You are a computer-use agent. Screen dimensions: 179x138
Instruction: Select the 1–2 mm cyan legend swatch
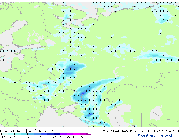click(x=18, y=134)
